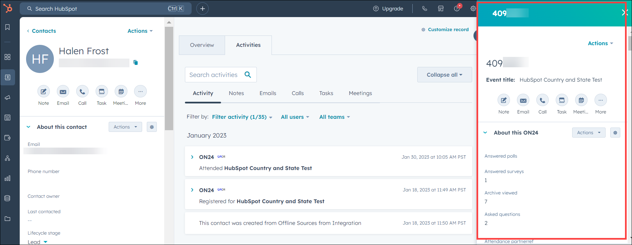Collapse the About this contact section
632x245 pixels.
pos(28,127)
